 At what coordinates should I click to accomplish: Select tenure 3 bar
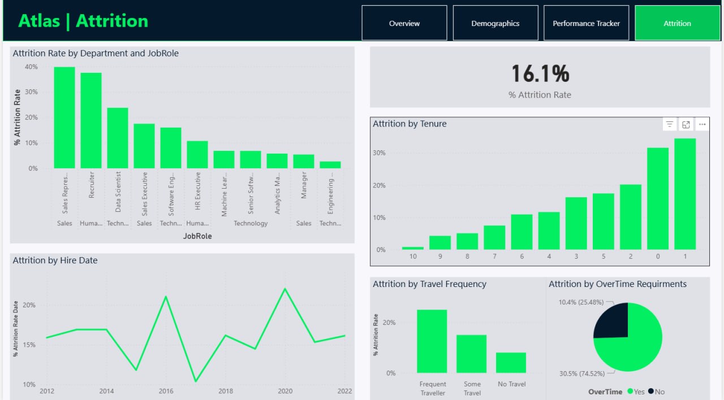576,223
